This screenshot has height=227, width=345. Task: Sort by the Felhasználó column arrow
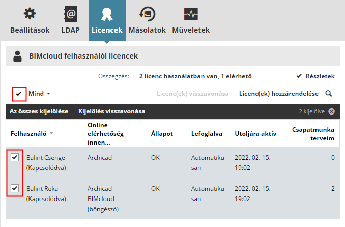coord(51,134)
